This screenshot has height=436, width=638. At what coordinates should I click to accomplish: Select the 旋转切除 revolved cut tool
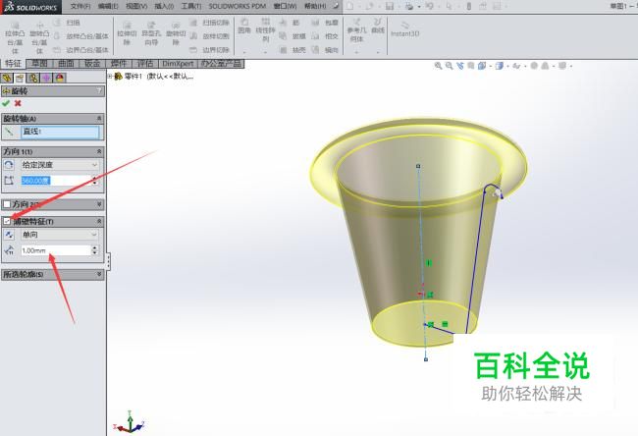coord(176,33)
